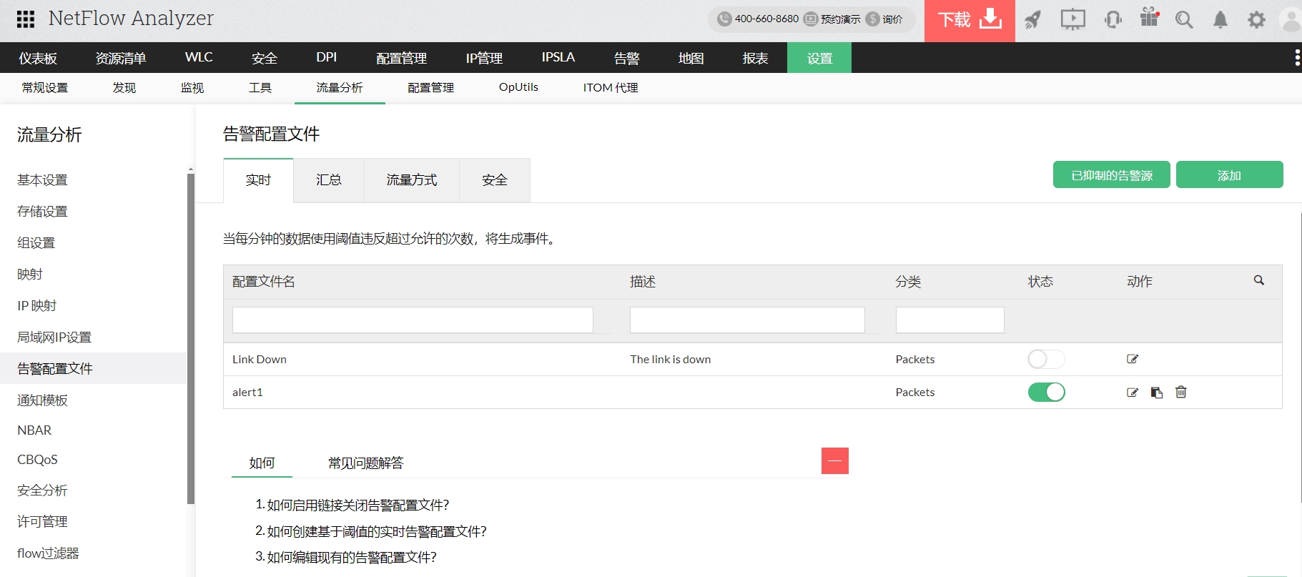
Task: Expand the vertical three-dot overflow menu
Action: [1297, 58]
